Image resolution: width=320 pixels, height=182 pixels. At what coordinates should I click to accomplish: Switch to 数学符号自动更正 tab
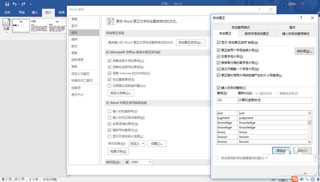pos(256,34)
